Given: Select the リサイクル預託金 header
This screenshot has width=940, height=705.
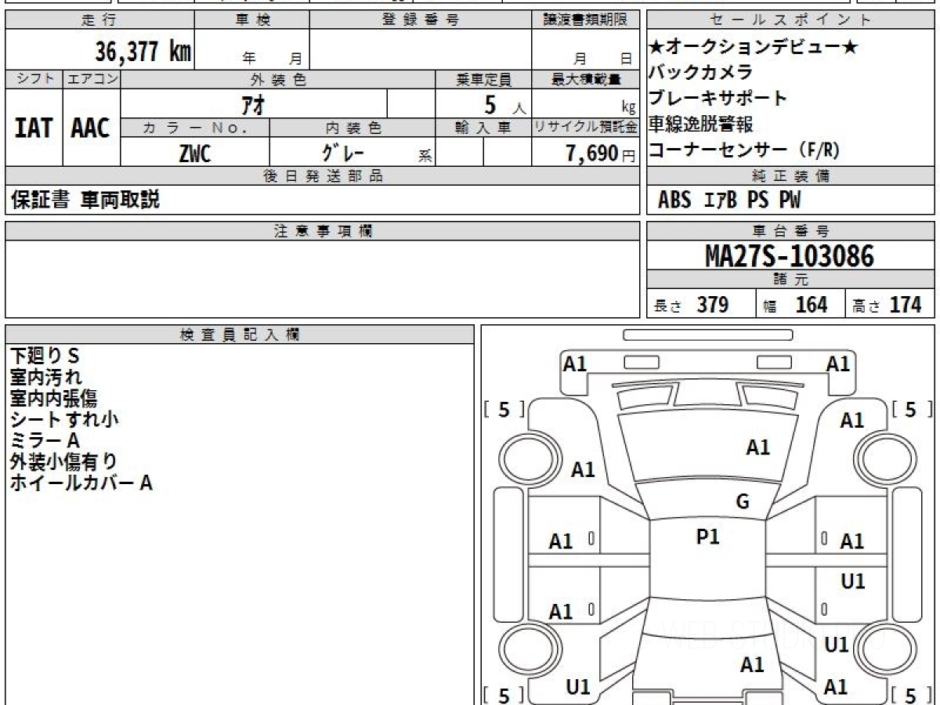Looking at the screenshot, I should 585,128.
